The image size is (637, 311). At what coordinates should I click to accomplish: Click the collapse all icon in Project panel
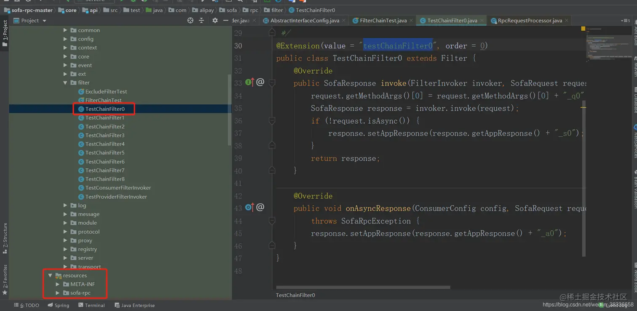pyautogui.click(x=201, y=20)
